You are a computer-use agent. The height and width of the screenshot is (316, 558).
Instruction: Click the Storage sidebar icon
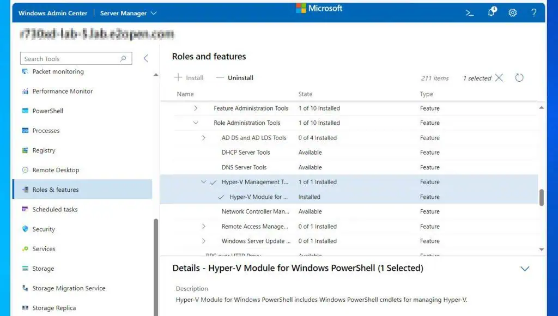[x=25, y=268]
